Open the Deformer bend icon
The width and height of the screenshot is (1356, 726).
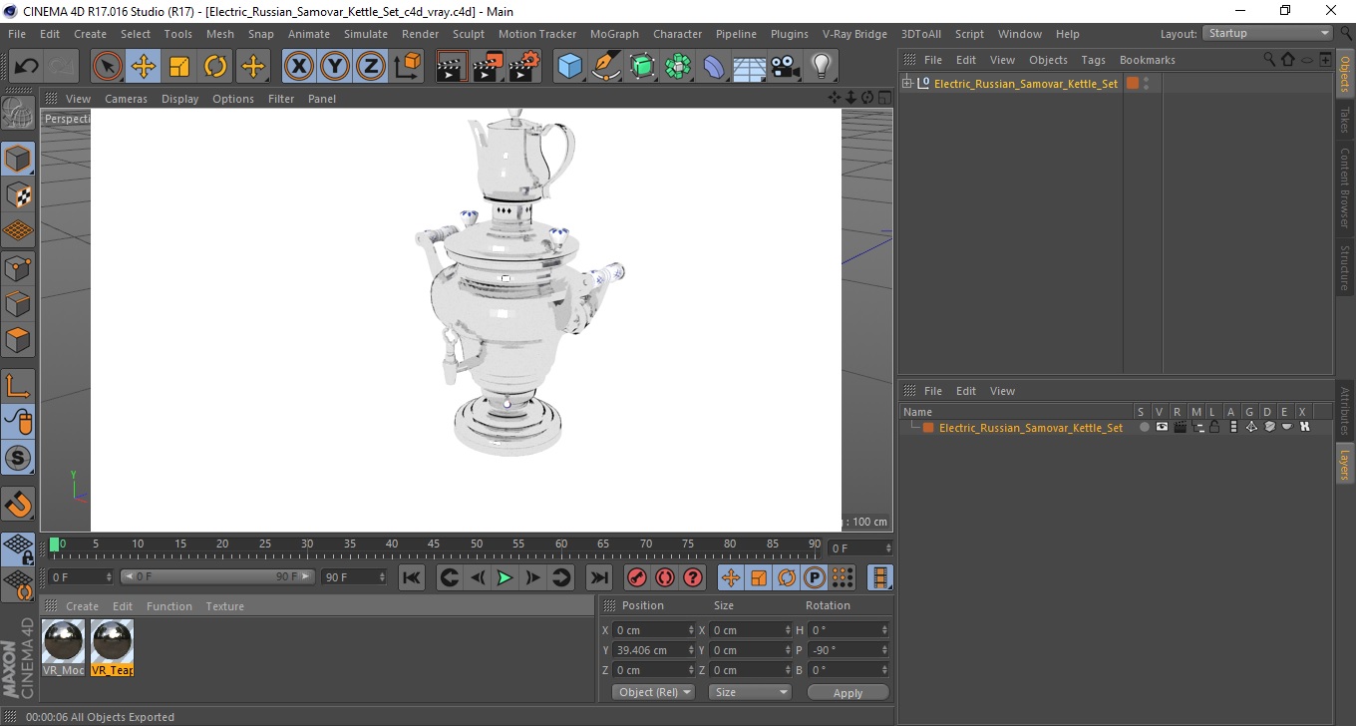pos(714,67)
